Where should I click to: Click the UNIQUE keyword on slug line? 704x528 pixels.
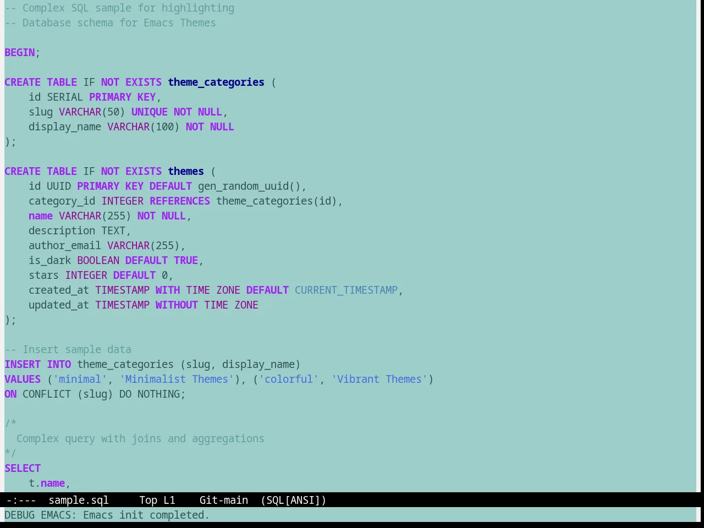click(x=150, y=112)
